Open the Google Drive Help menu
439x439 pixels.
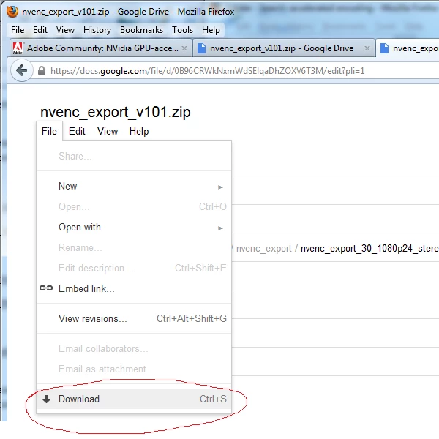coord(139,131)
